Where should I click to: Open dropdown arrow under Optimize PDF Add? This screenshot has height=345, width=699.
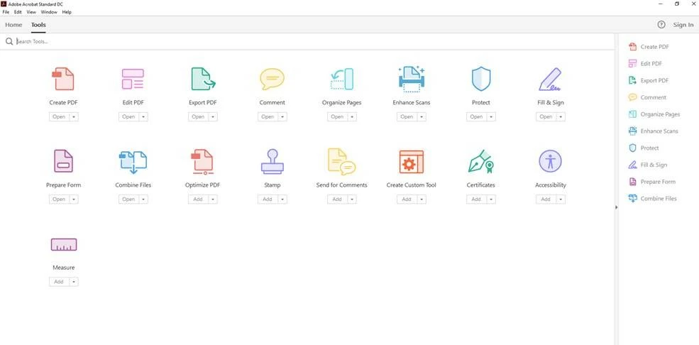213,199
